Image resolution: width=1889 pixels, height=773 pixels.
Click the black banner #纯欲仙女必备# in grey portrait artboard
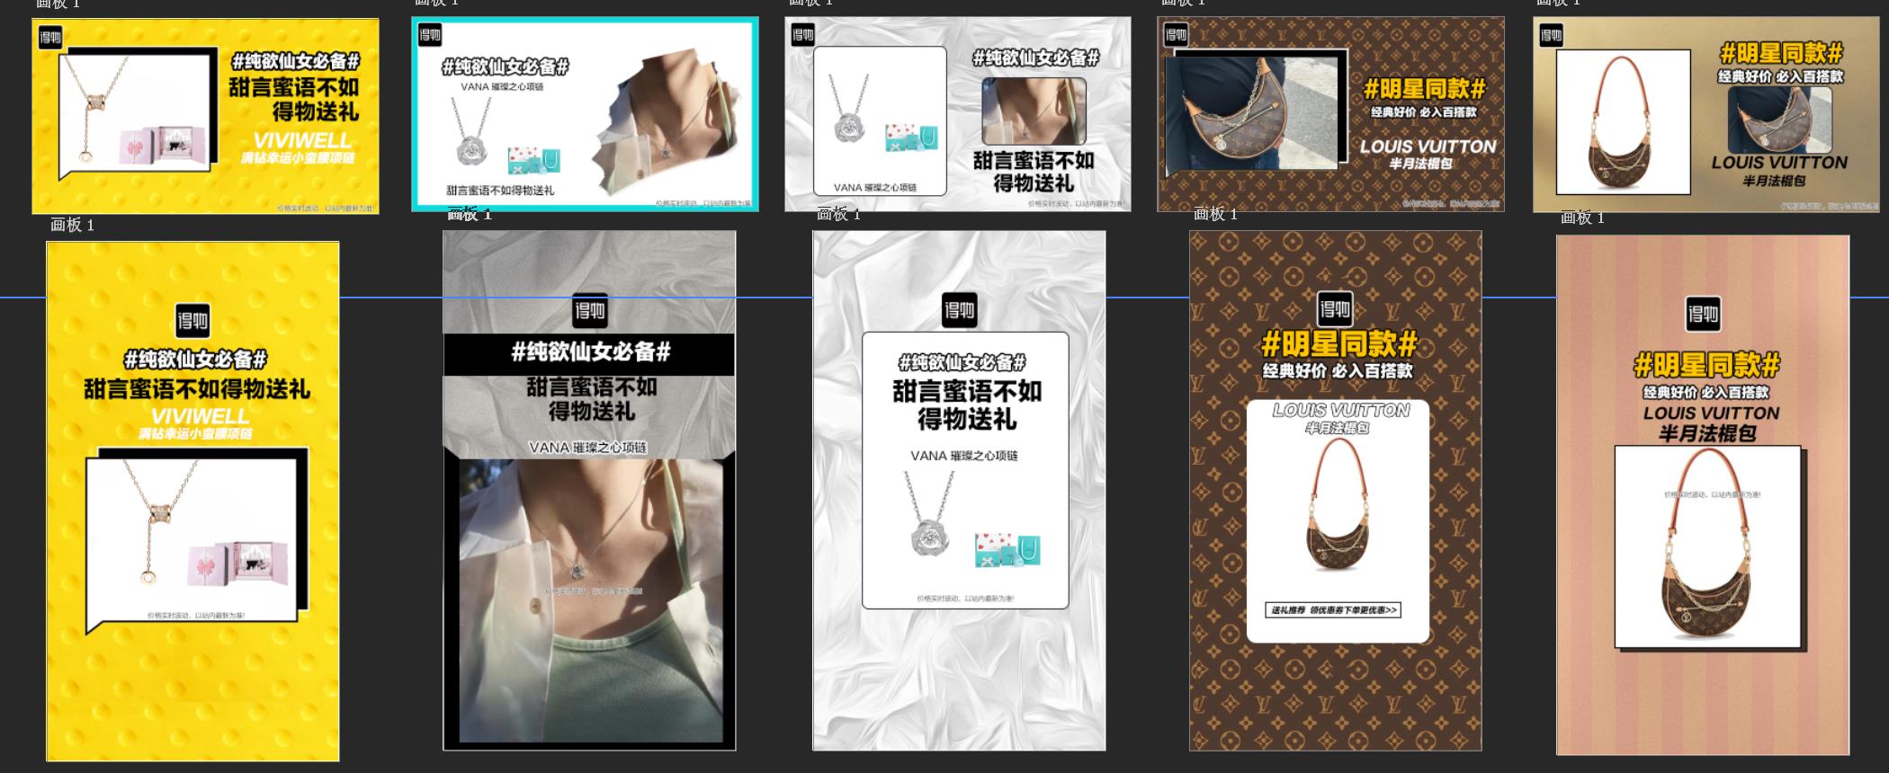click(x=589, y=353)
